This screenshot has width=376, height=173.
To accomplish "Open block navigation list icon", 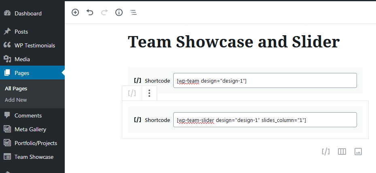I will click(134, 13).
